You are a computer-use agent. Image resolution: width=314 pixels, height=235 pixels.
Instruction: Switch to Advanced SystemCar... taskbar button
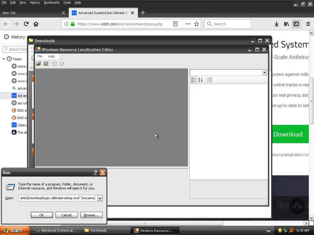pyautogui.click(x=56, y=231)
